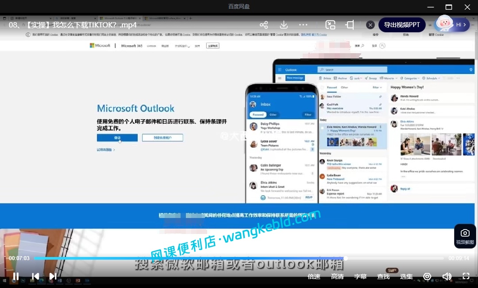Download the video using the download icon

click(x=284, y=25)
